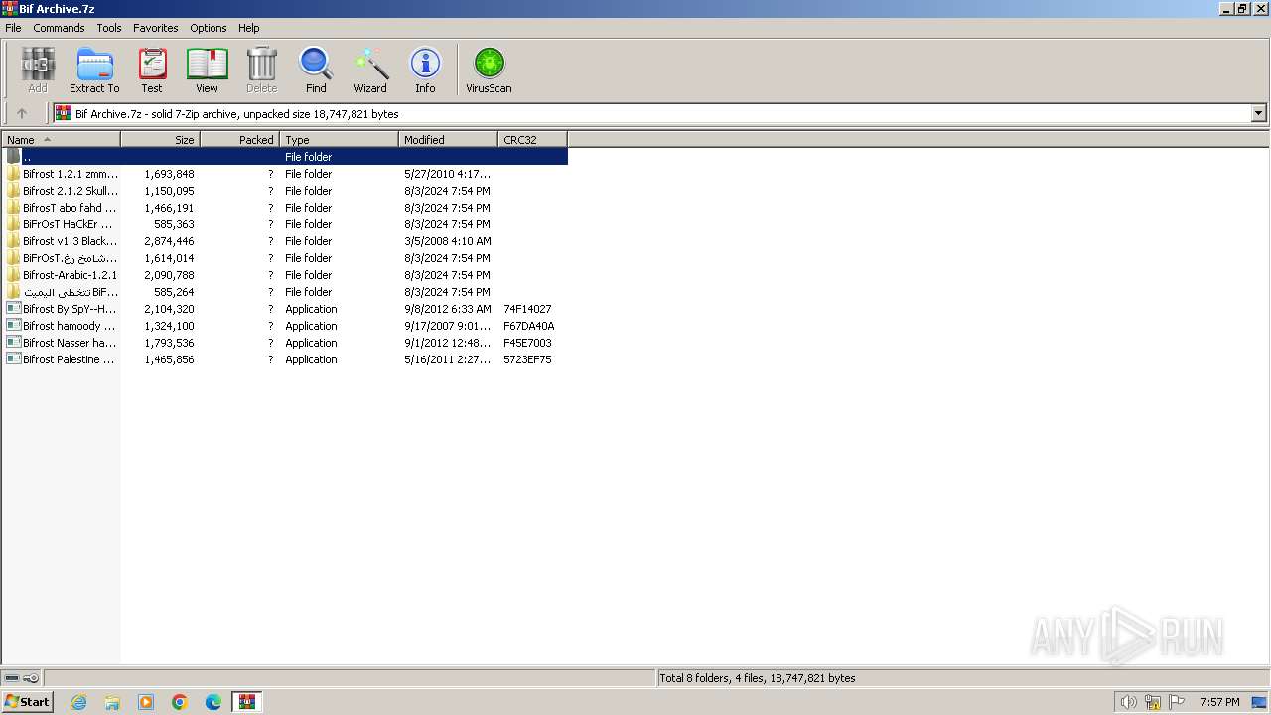Sort by the Packed column header
1271x715 pixels.
pyautogui.click(x=239, y=140)
